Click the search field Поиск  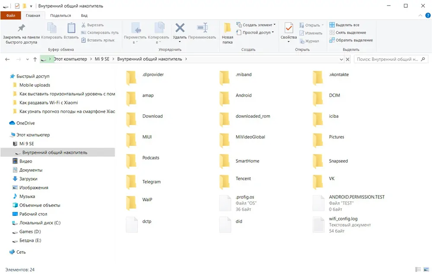tap(391, 59)
